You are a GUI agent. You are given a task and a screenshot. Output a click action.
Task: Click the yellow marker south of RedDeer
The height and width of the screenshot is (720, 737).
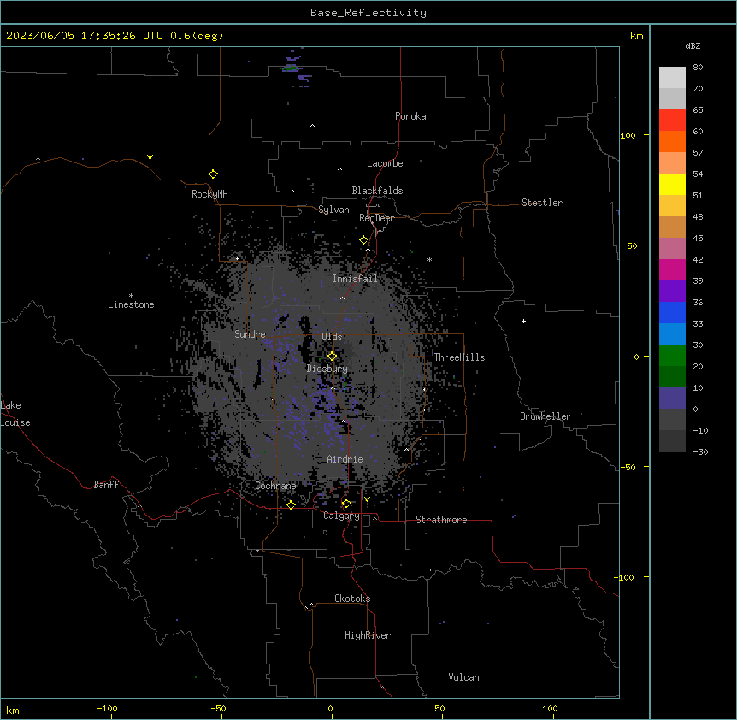point(364,240)
